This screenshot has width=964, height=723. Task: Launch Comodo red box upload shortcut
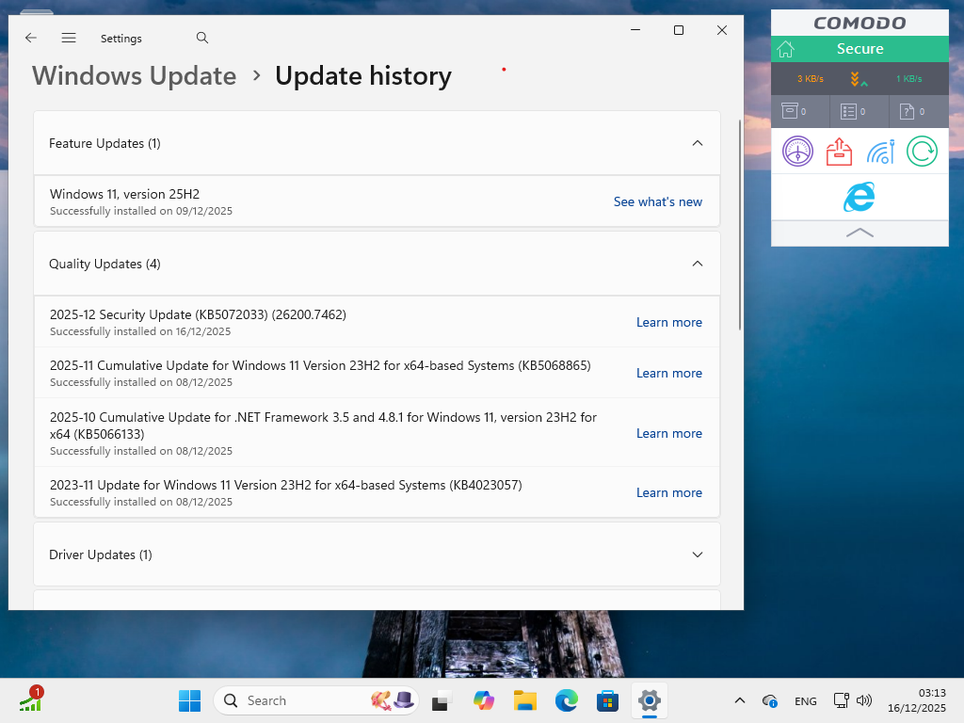839,152
